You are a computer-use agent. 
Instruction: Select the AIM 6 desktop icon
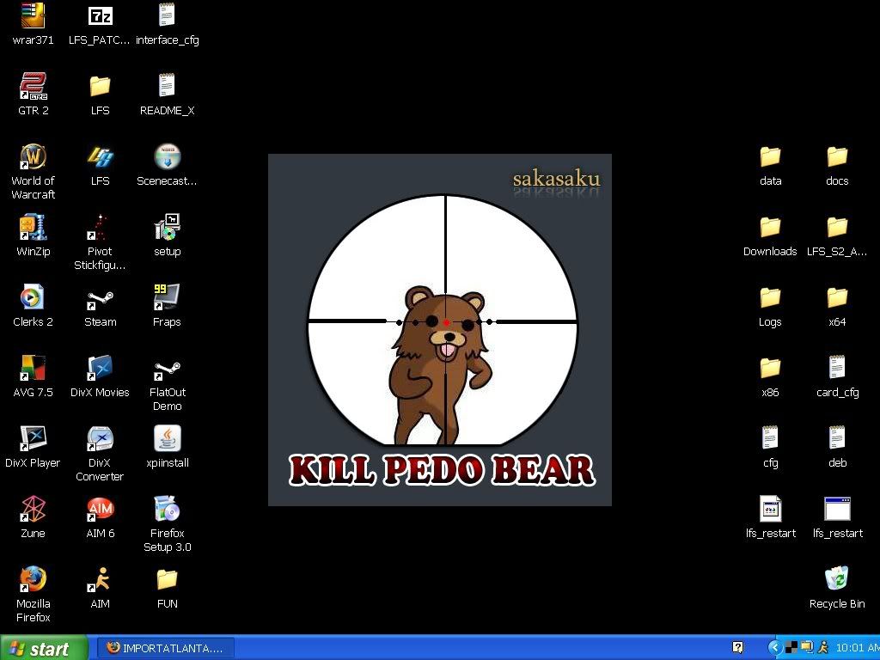pos(100,510)
